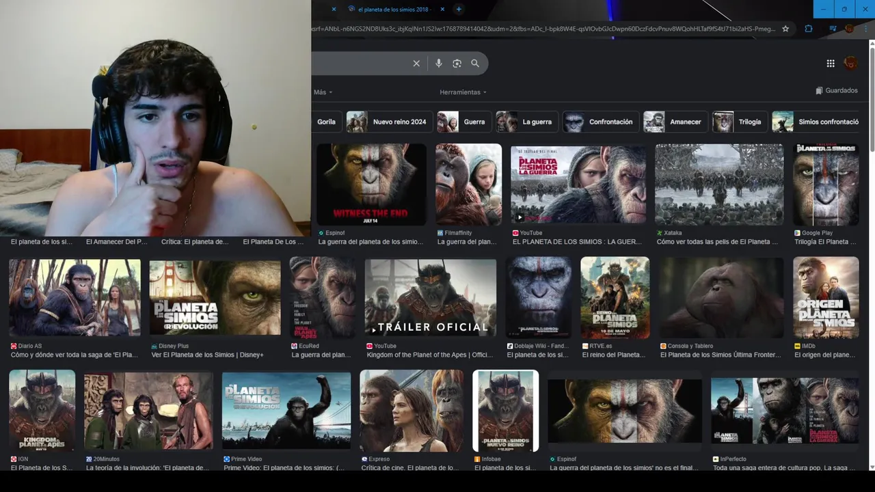Follow 'Kingdom of the Planet of the Apes | Offici...' link
The width and height of the screenshot is (875, 492).
point(429,355)
